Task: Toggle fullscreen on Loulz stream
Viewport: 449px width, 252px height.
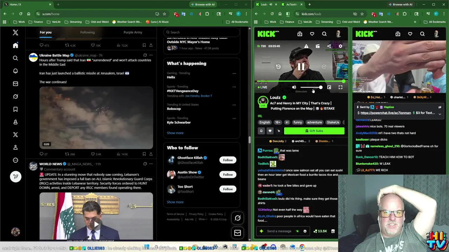Action: coord(340,87)
